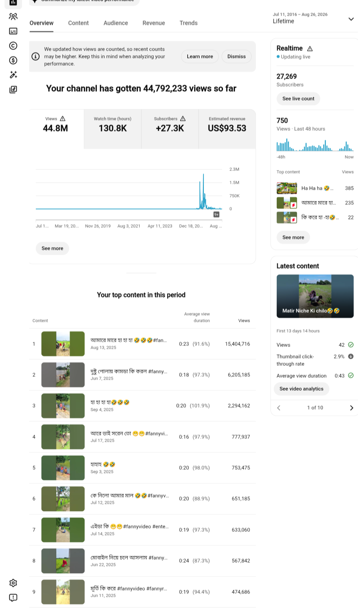Expand the Lifetime date range dropdown

point(351,19)
